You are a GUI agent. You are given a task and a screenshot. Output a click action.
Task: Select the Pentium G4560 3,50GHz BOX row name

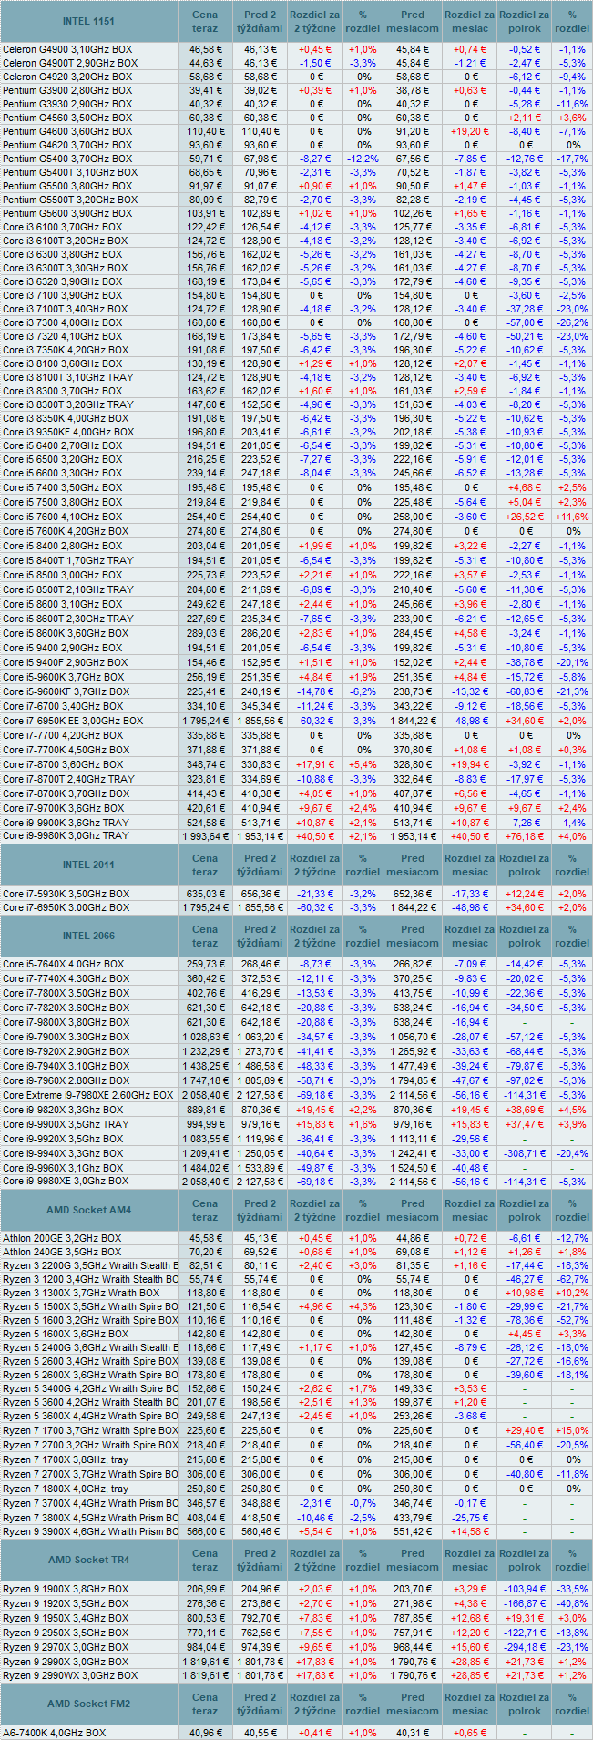67,118
